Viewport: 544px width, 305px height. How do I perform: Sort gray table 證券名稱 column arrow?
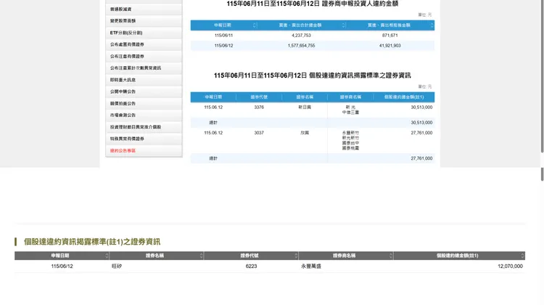click(201, 256)
